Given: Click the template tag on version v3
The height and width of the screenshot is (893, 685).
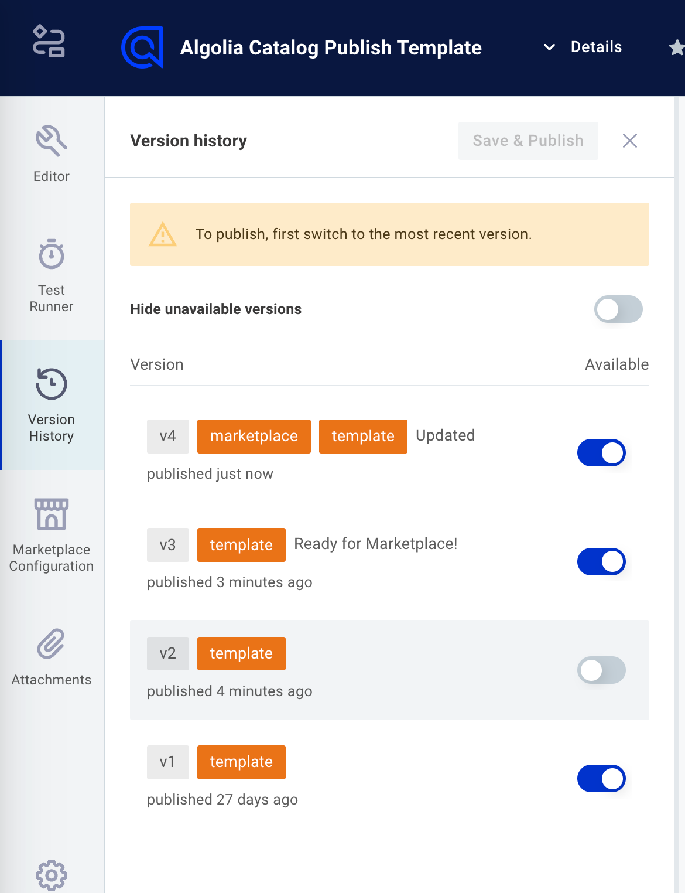Looking at the screenshot, I should pyautogui.click(x=241, y=544).
